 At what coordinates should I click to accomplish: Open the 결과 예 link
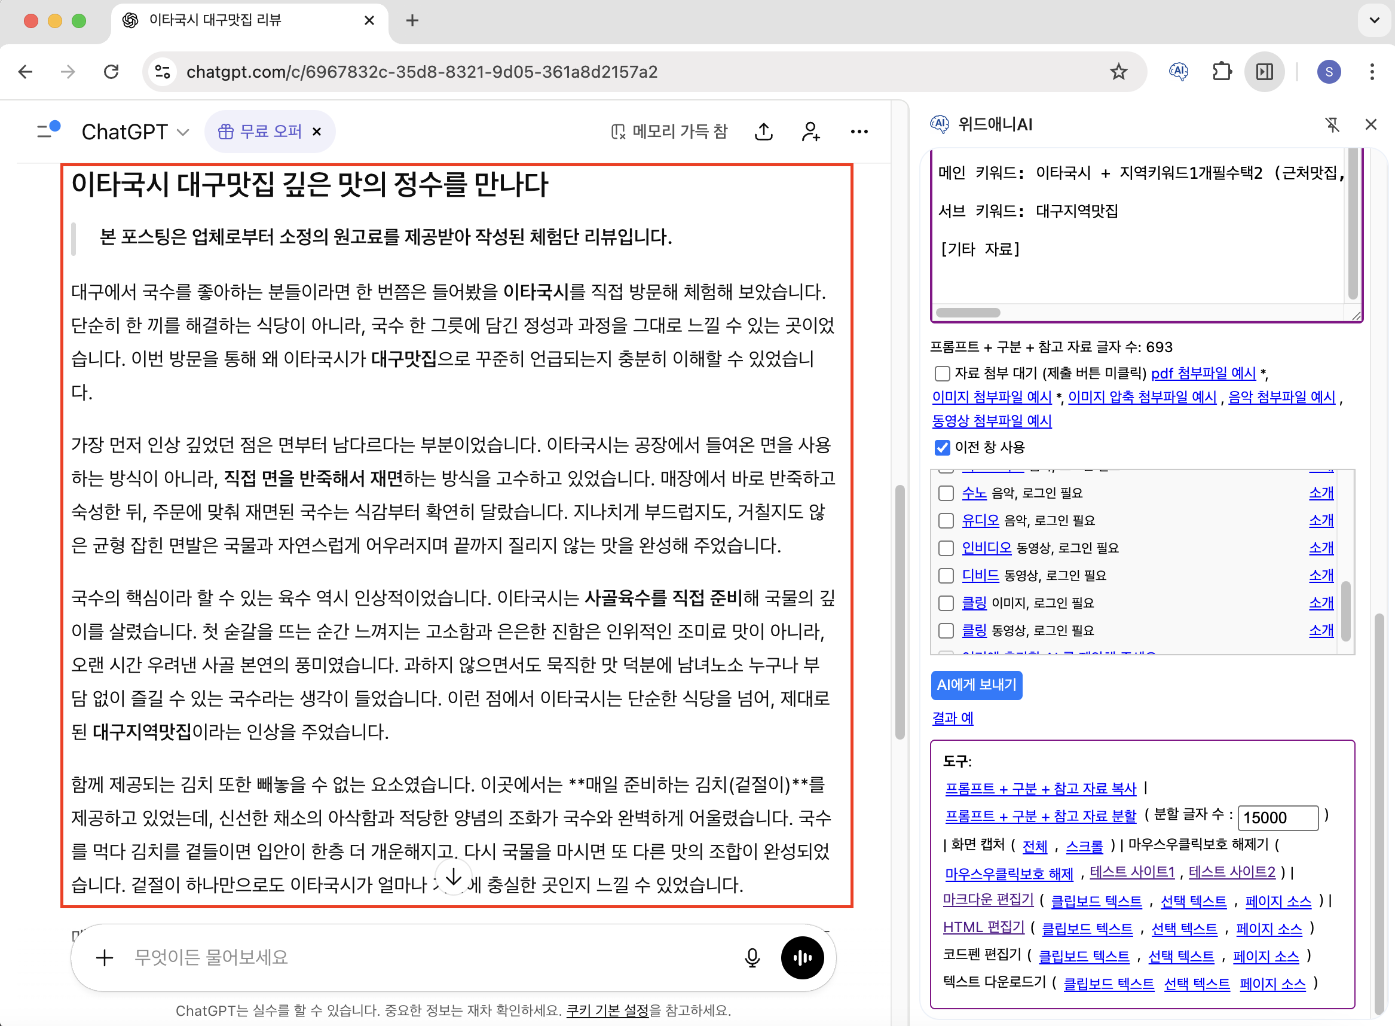[952, 719]
